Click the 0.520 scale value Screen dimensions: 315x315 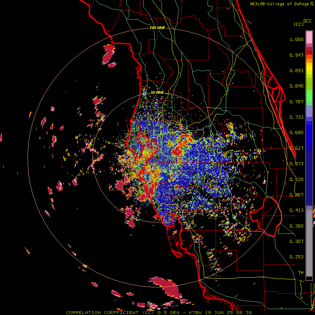(x=296, y=180)
